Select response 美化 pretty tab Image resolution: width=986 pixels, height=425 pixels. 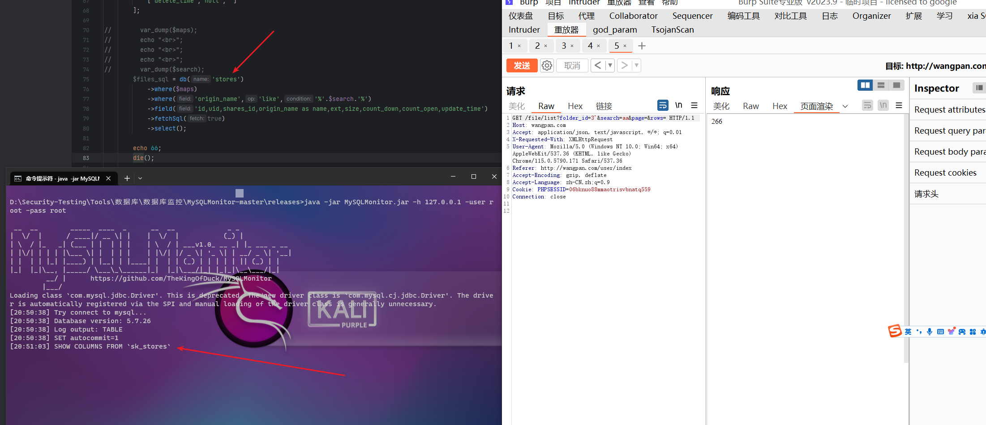tap(721, 106)
